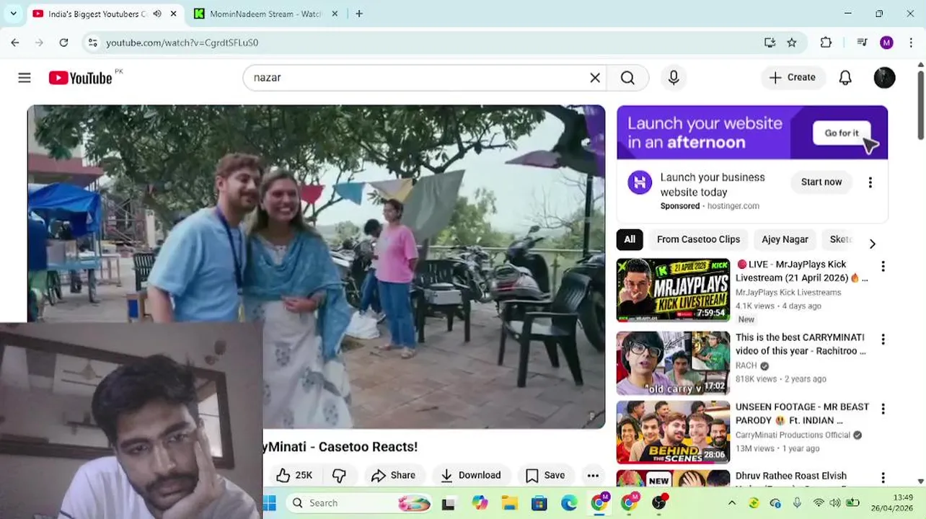Show hidden system tray icons chevron
926x519 pixels.
click(732, 503)
